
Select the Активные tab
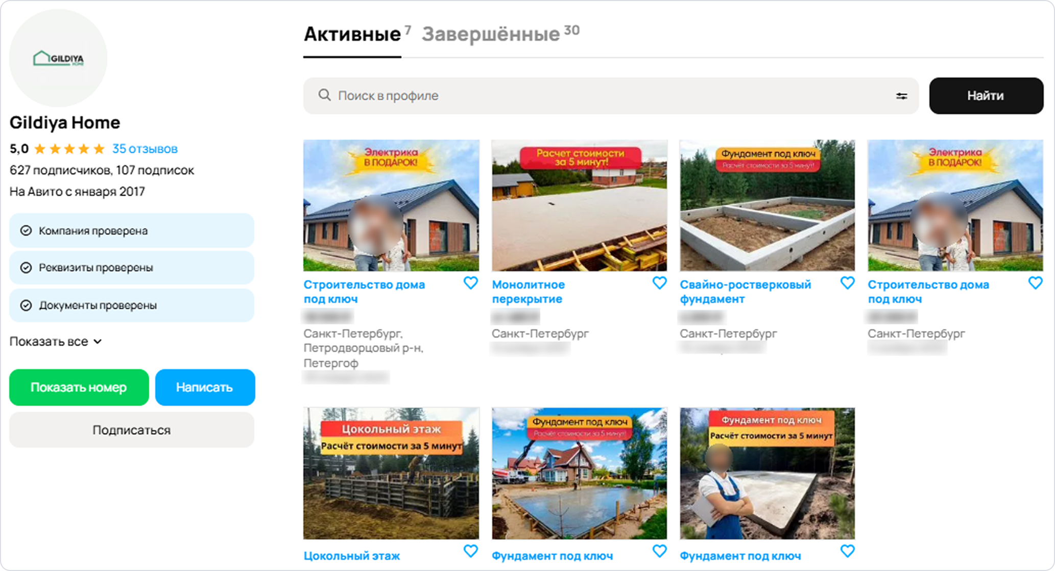click(x=352, y=35)
